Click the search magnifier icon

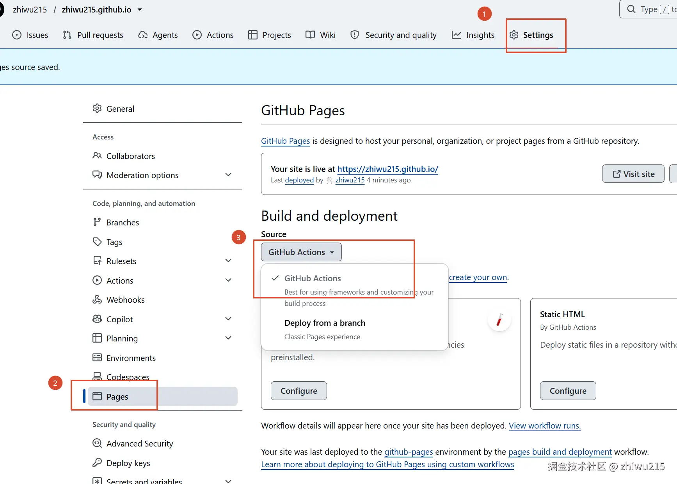[x=631, y=9]
